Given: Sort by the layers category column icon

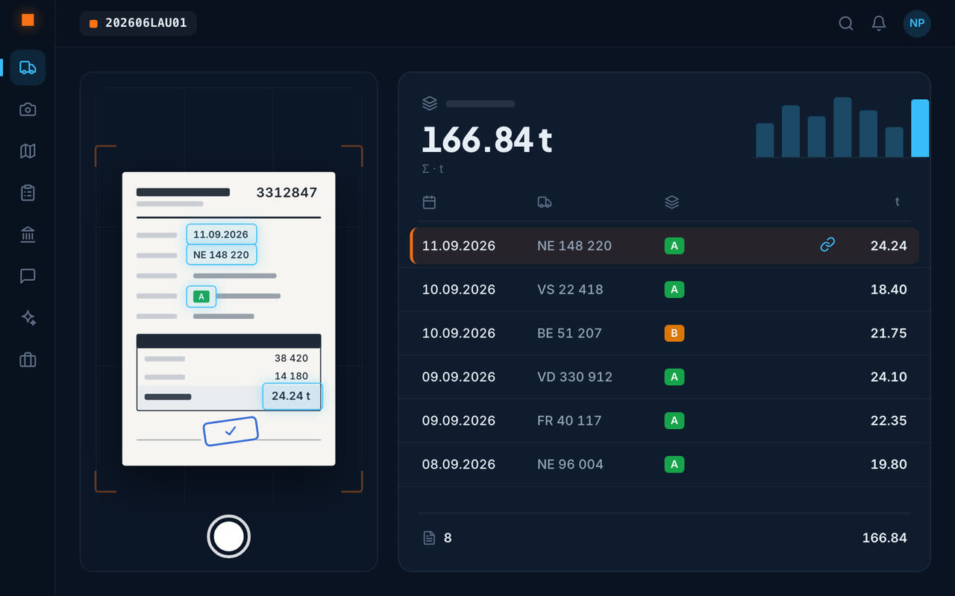Looking at the screenshot, I should (x=671, y=202).
